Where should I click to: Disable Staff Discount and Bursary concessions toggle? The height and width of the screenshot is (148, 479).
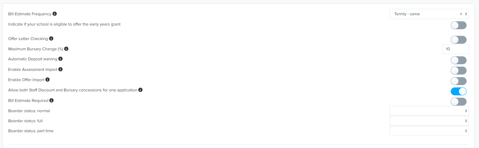tap(458, 91)
